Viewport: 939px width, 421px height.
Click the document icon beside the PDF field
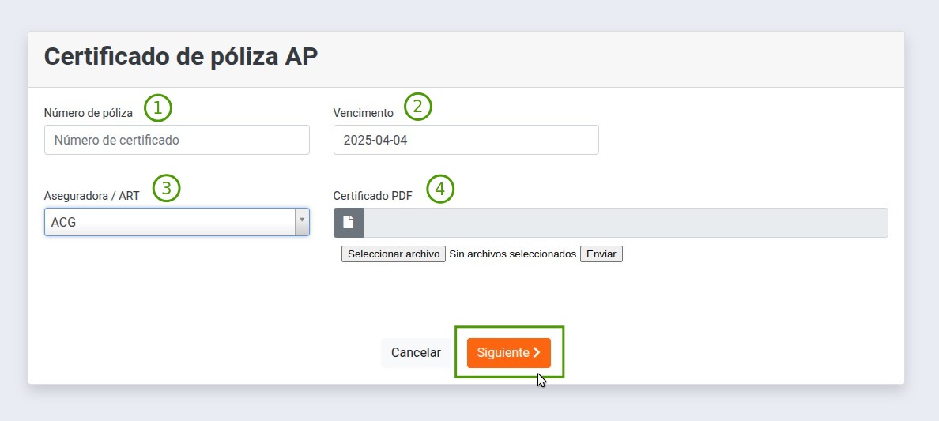[x=349, y=223]
